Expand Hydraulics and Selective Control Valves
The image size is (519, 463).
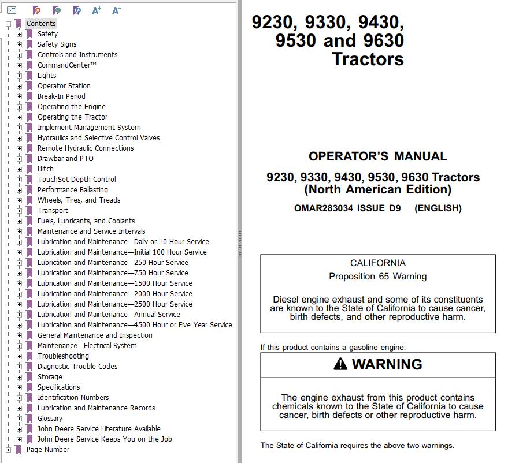[19, 138]
